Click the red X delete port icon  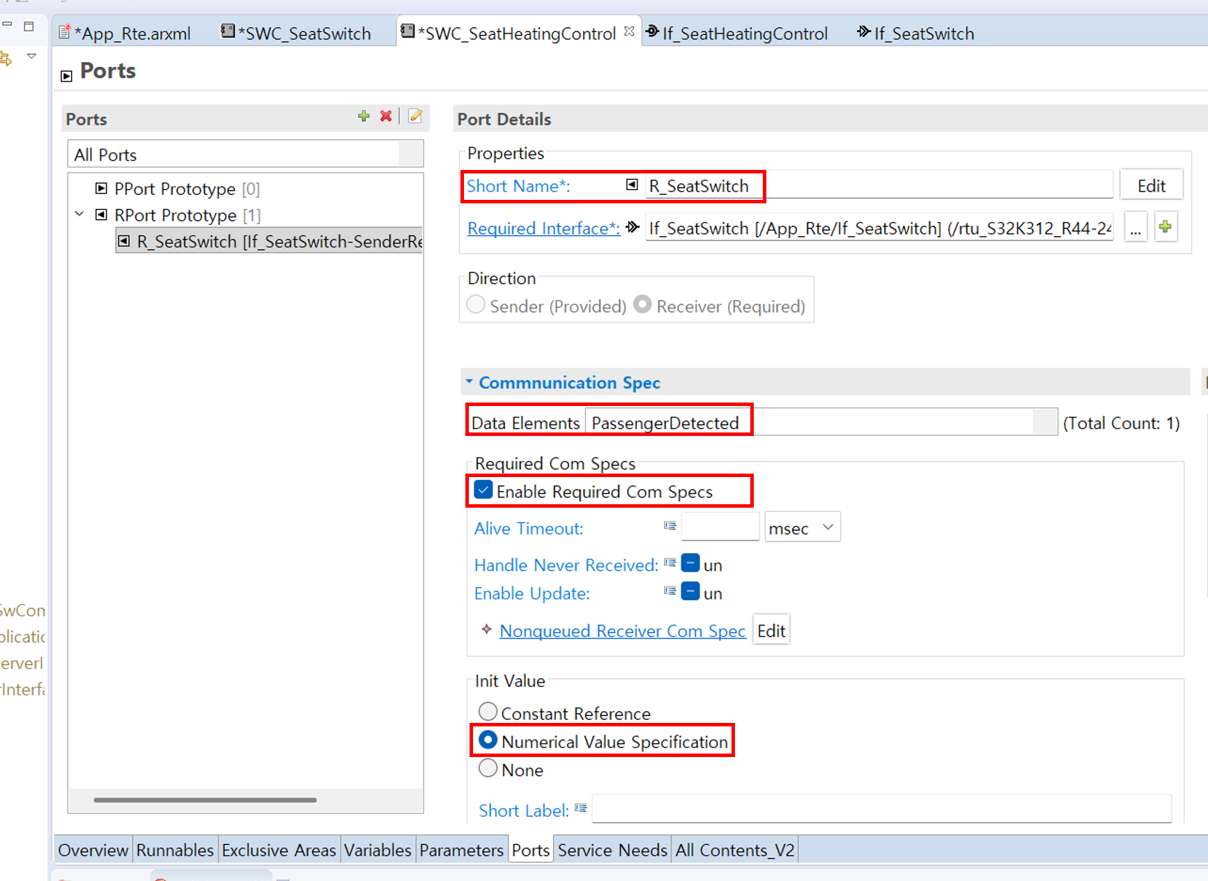pos(386,116)
